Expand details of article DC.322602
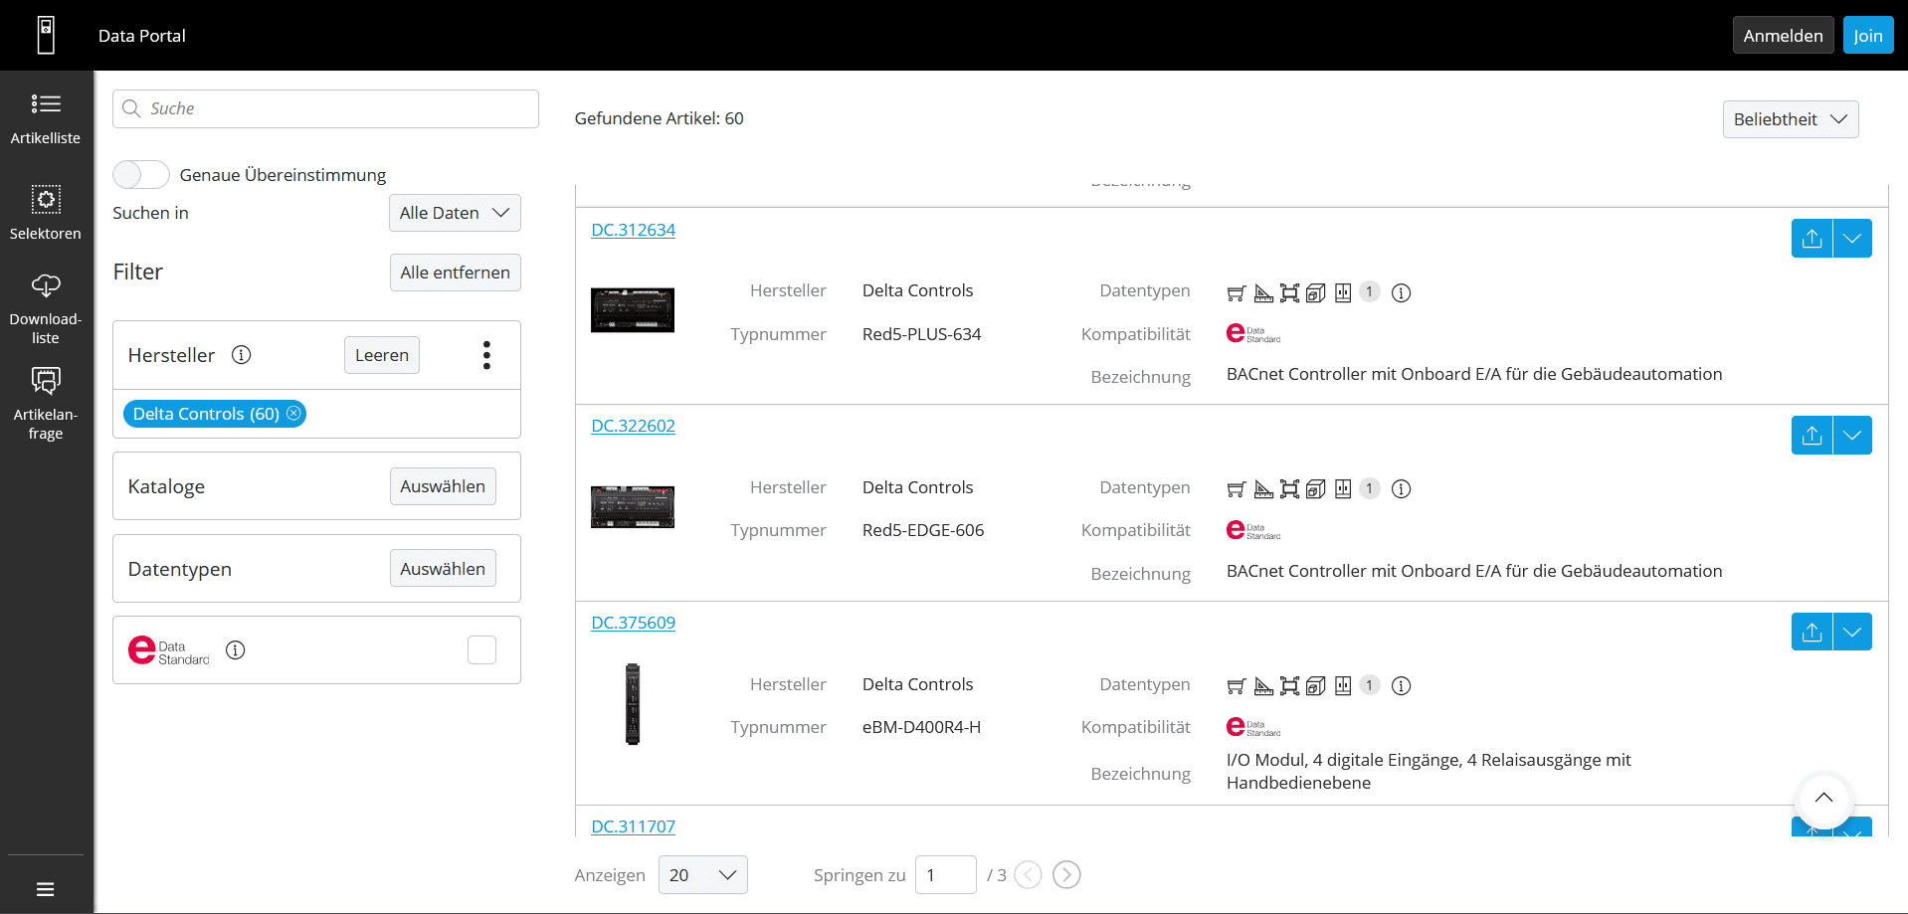Image resolution: width=1908 pixels, height=914 pixels. click(1851, 435)
